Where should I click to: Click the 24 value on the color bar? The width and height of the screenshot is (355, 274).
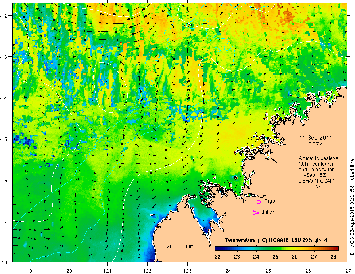(x=256, y=257)
